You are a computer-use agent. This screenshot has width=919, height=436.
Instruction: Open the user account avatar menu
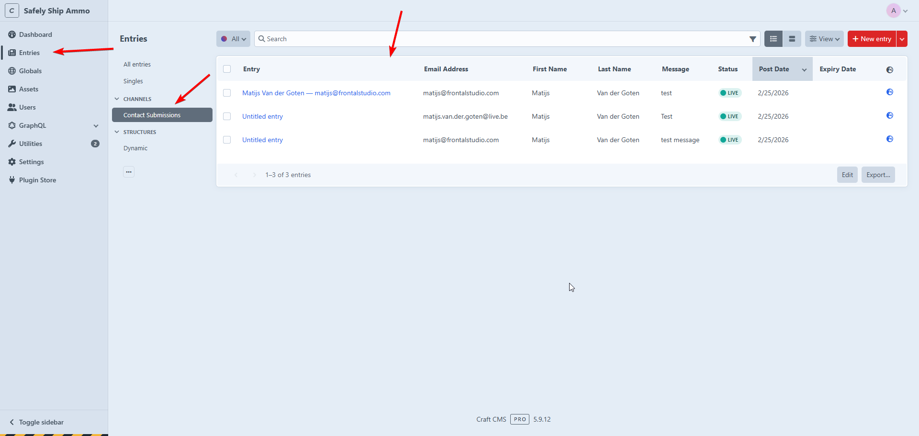[897, 11]
